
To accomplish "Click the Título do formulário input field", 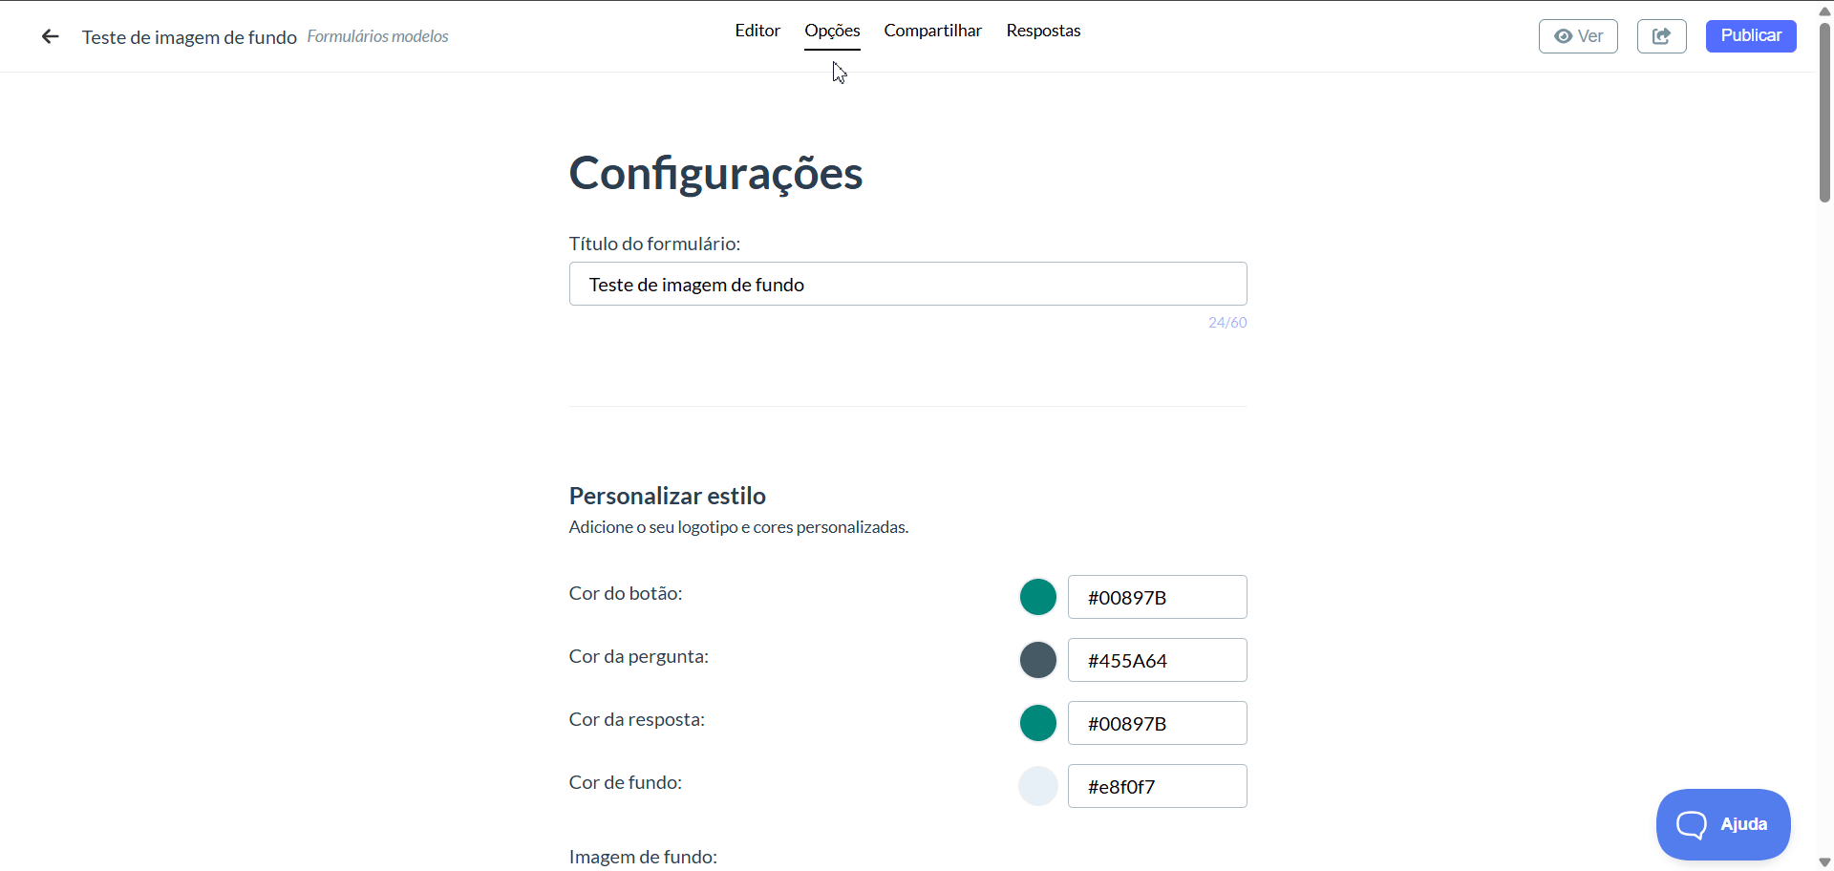I will click(x=907, y=284).
